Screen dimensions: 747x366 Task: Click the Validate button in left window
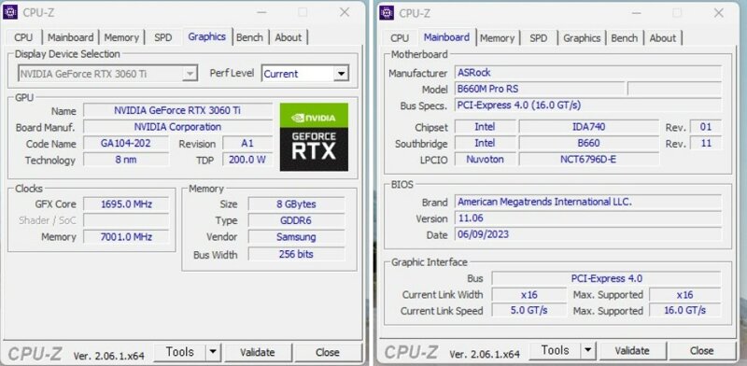click(x=258, y=353)
